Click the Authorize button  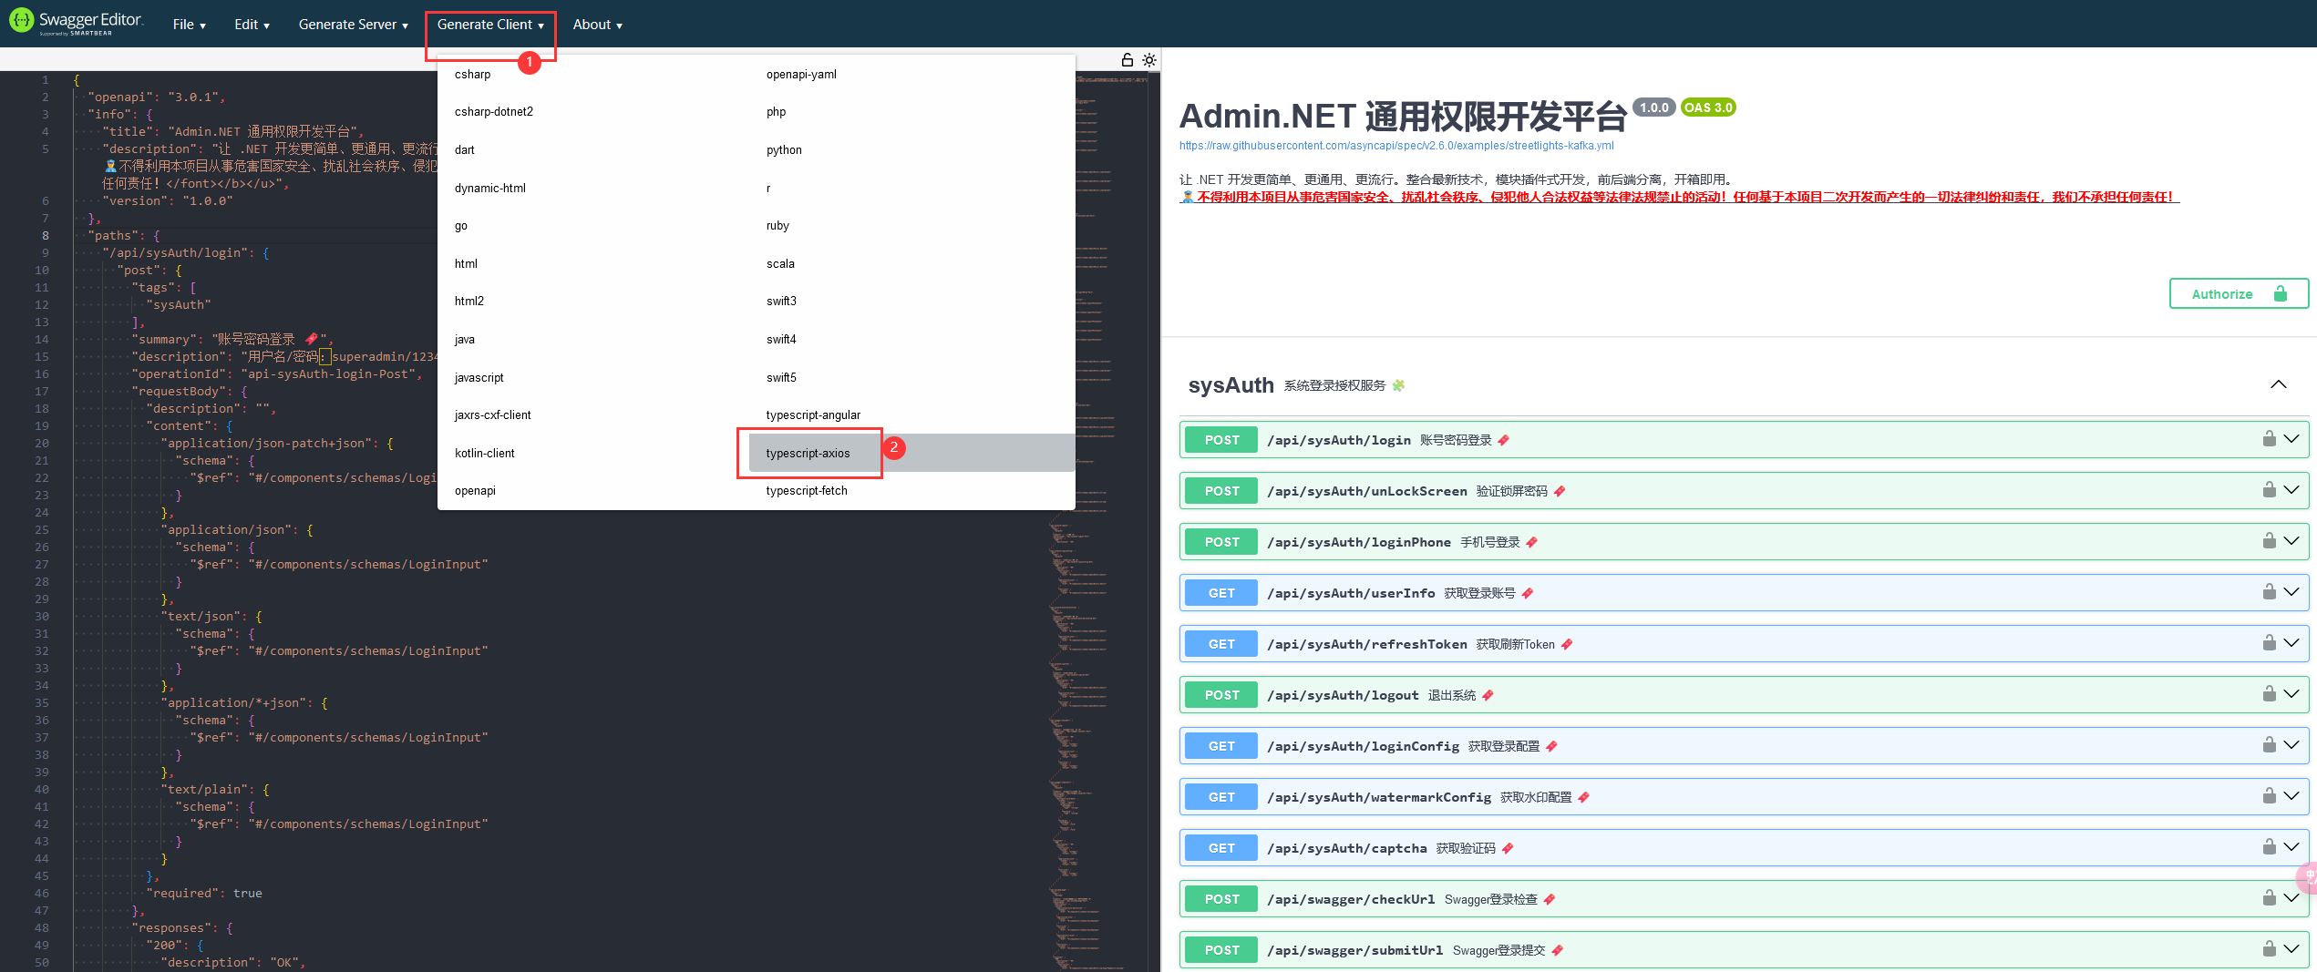coord(2239,293)
